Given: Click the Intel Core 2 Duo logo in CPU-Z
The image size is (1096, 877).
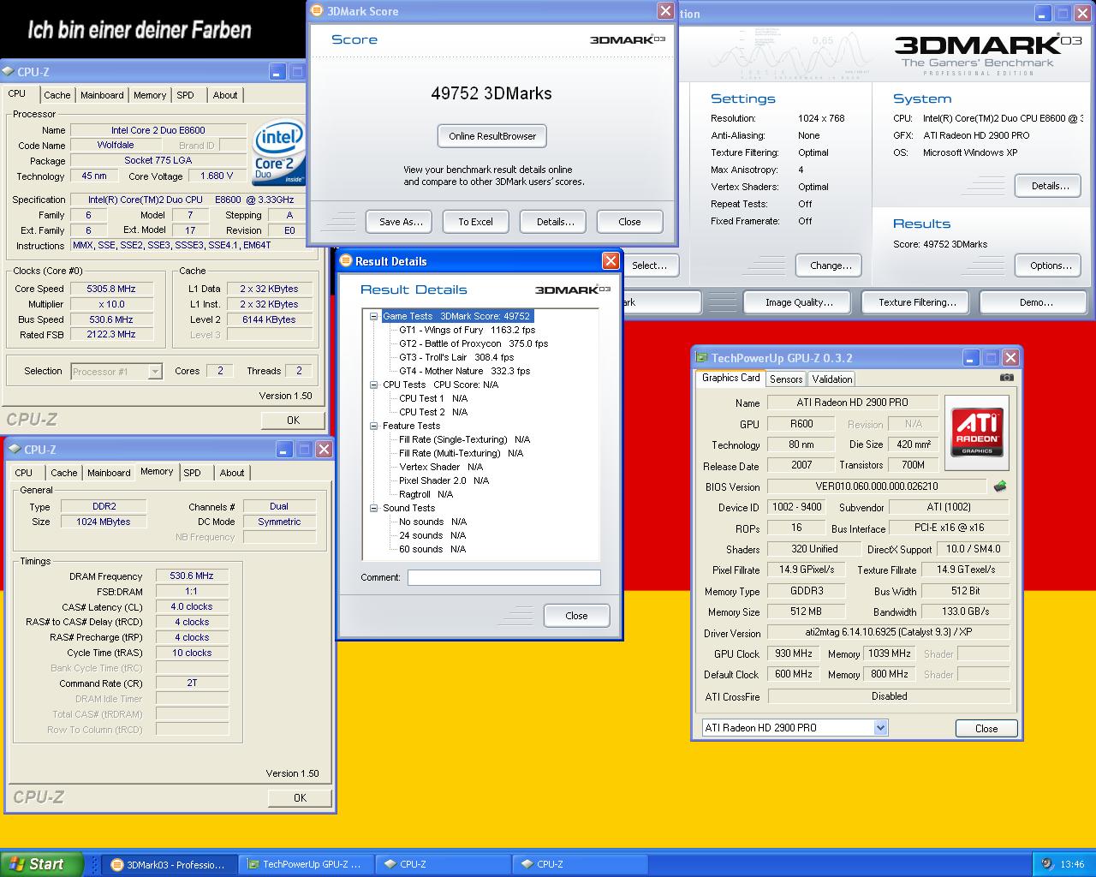Looking at the screenshot, I should [x=278, y=152].
